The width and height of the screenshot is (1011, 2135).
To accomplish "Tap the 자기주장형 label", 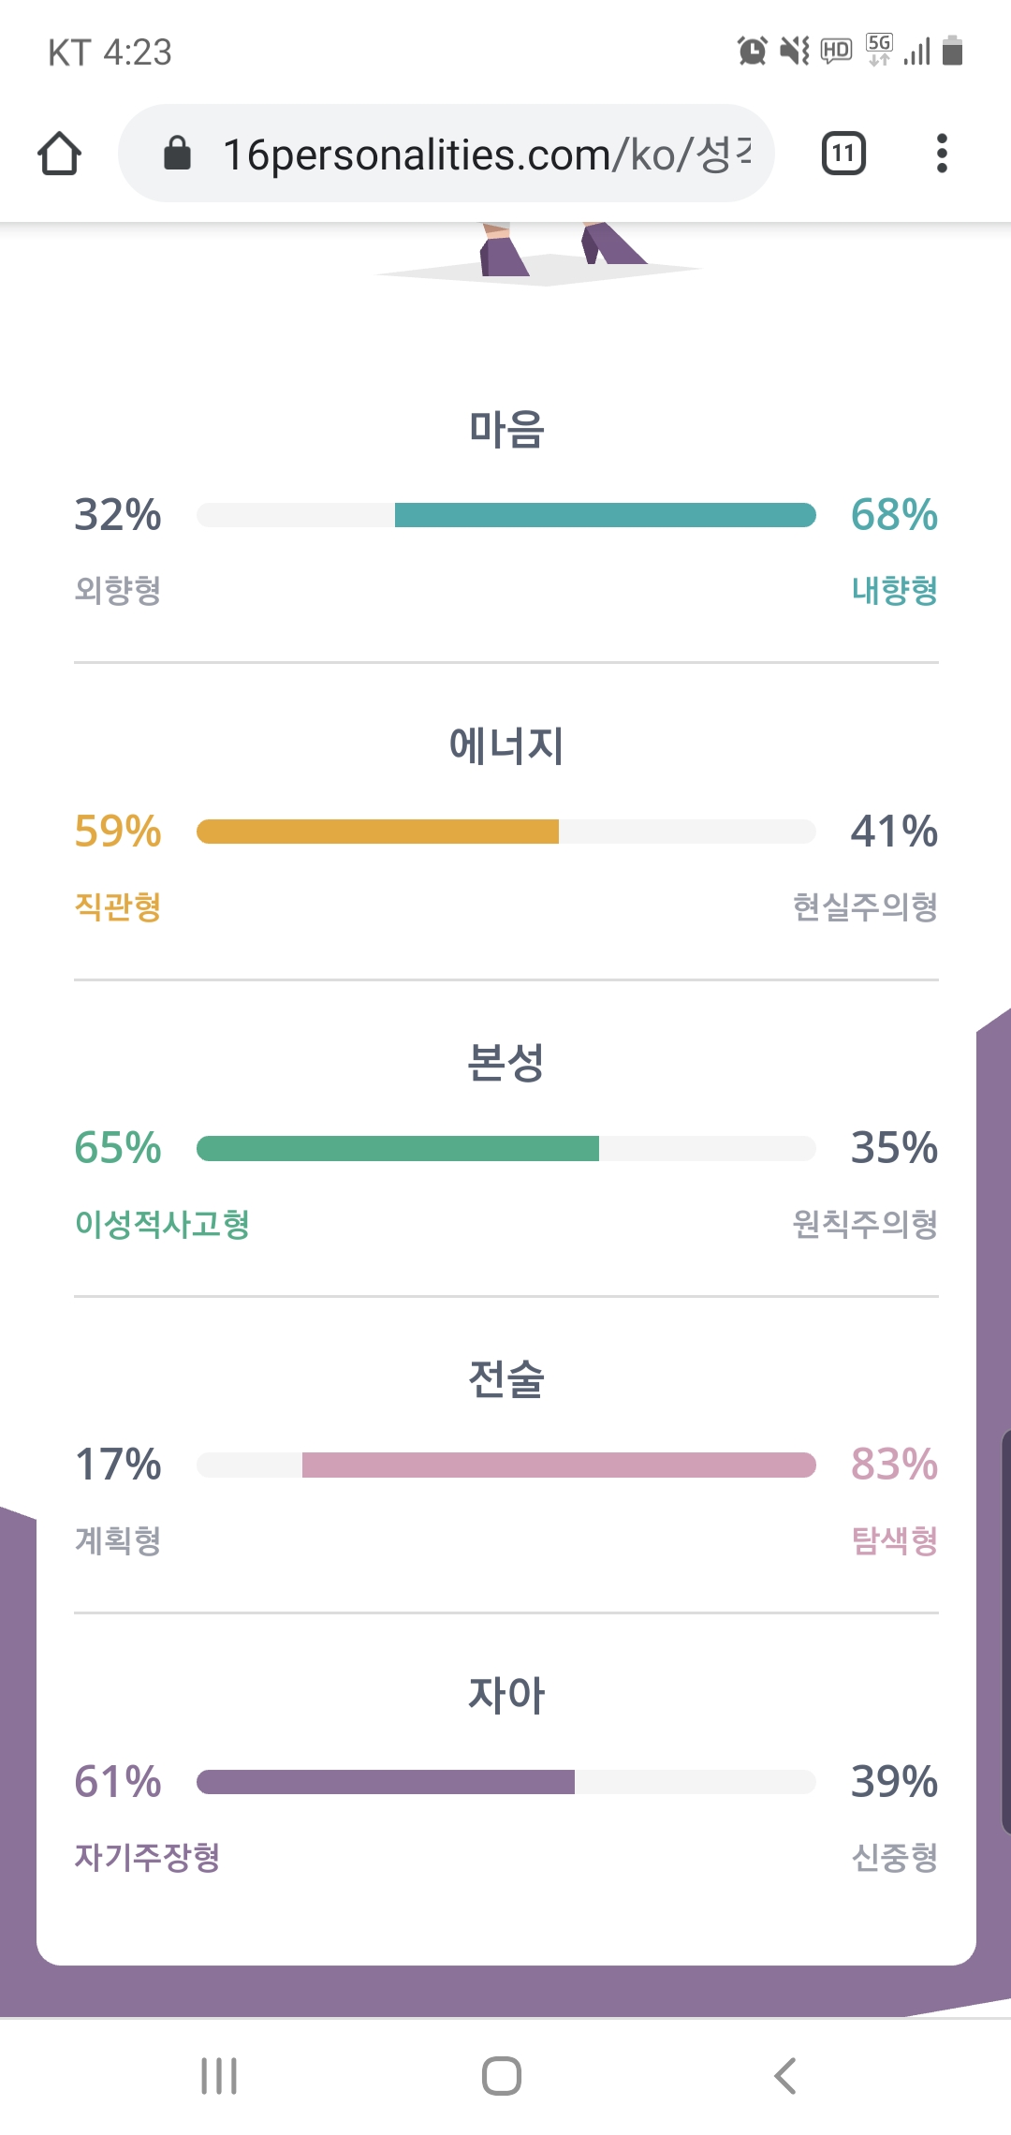I will pos(147,1856).
